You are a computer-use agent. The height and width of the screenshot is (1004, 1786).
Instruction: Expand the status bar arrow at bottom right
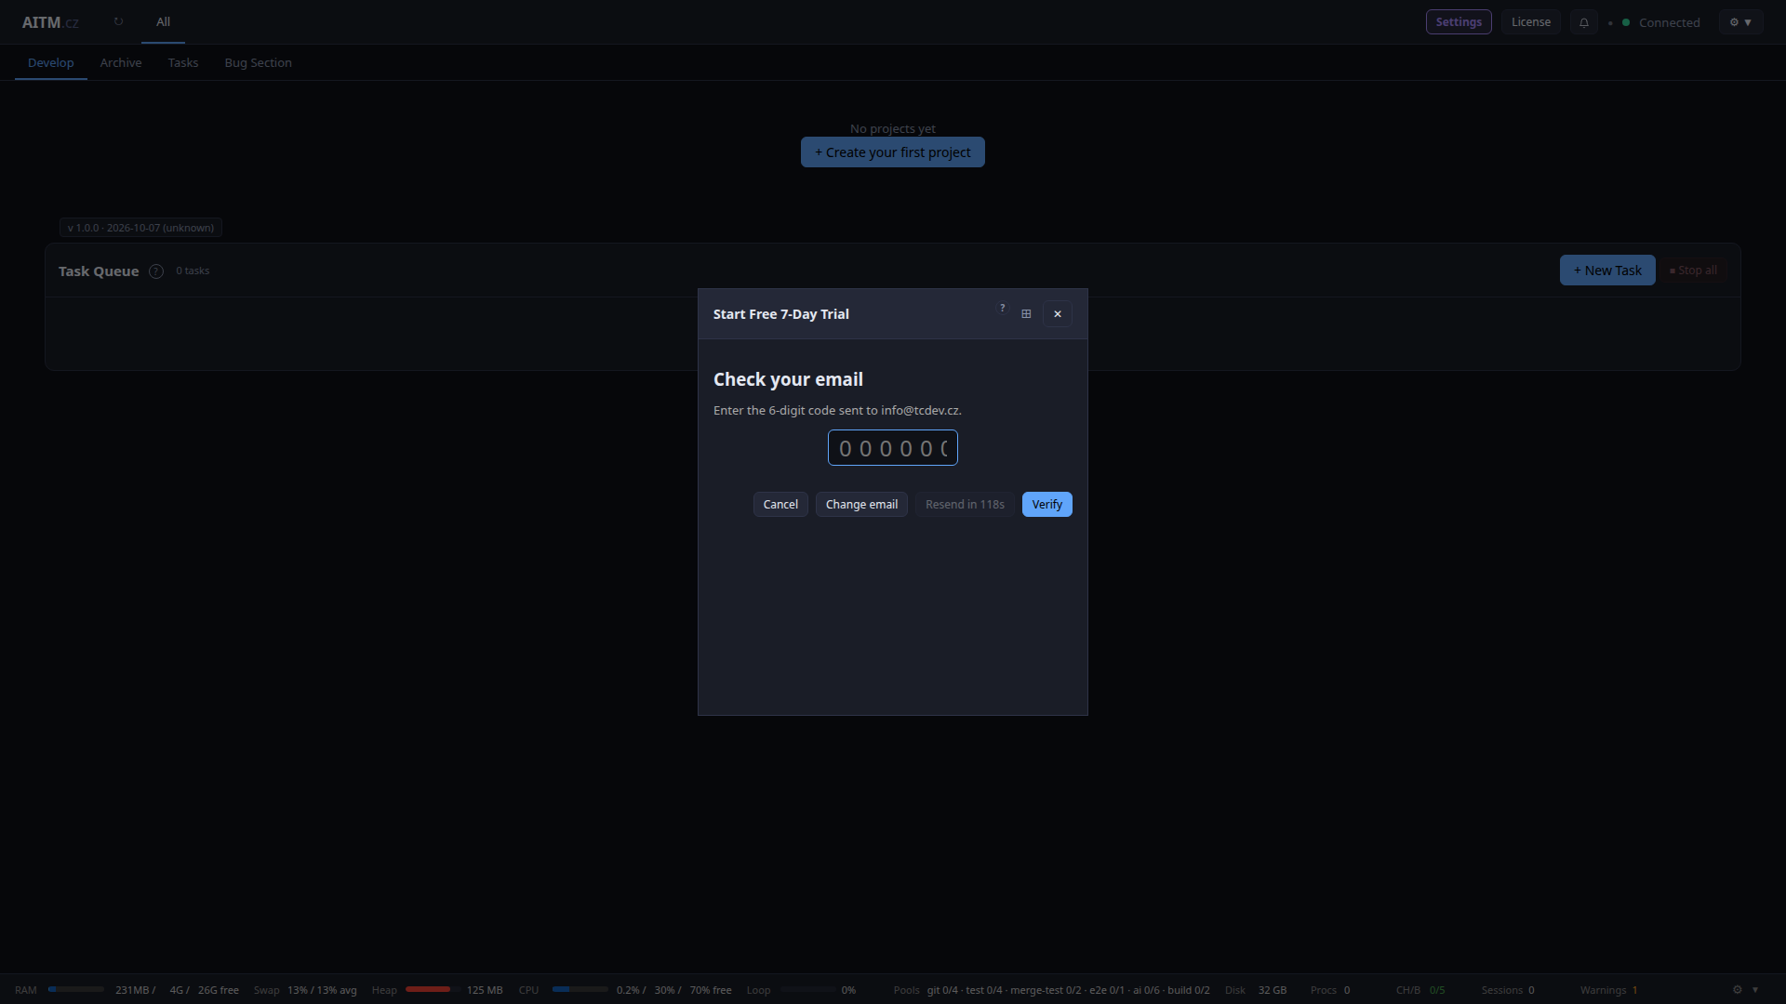(1755, 990)
